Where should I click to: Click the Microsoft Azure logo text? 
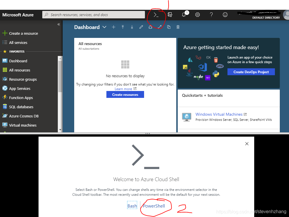(18, 15)
